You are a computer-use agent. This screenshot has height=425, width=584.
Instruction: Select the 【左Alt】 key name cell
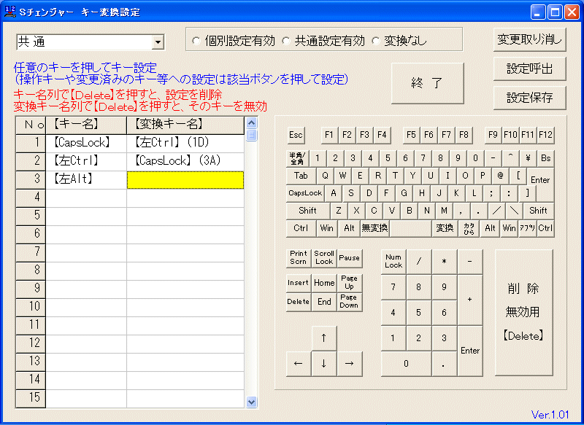[86, 180]
